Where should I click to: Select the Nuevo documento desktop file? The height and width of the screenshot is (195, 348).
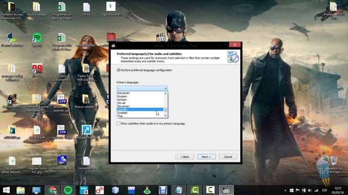(61, 73)
